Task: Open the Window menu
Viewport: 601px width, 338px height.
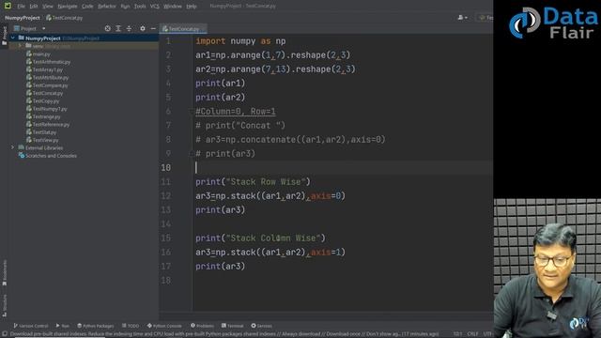Action: point(173,7)
